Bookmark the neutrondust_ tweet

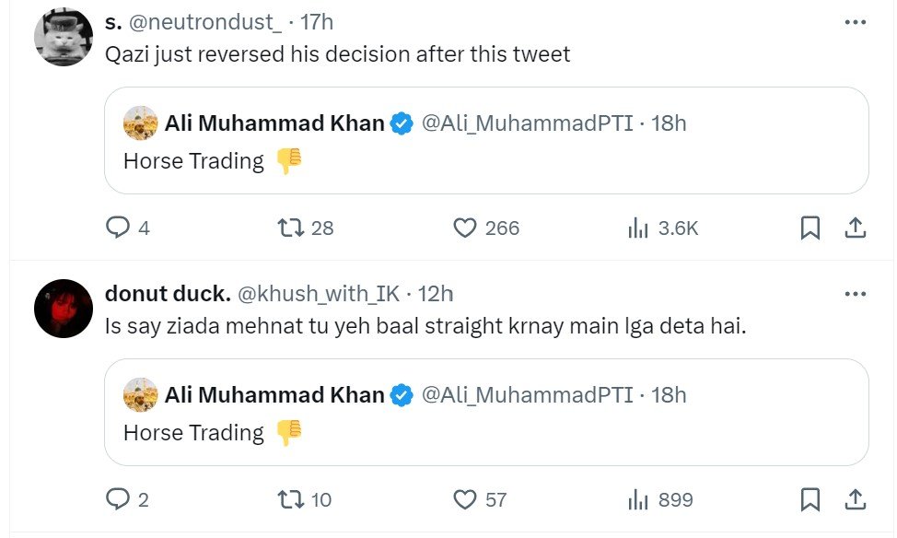[810, 228]
